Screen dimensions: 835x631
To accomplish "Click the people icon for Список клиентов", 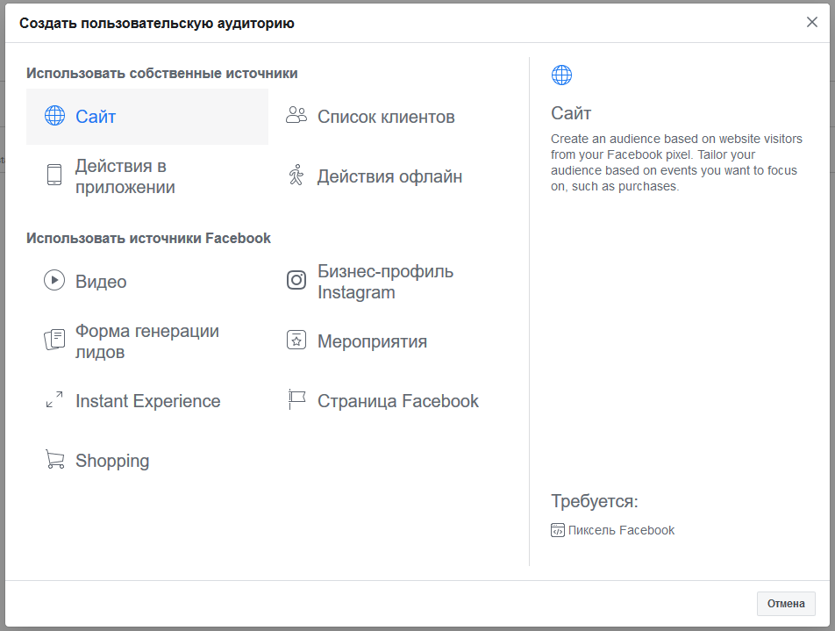I will [x=296, y=116].
